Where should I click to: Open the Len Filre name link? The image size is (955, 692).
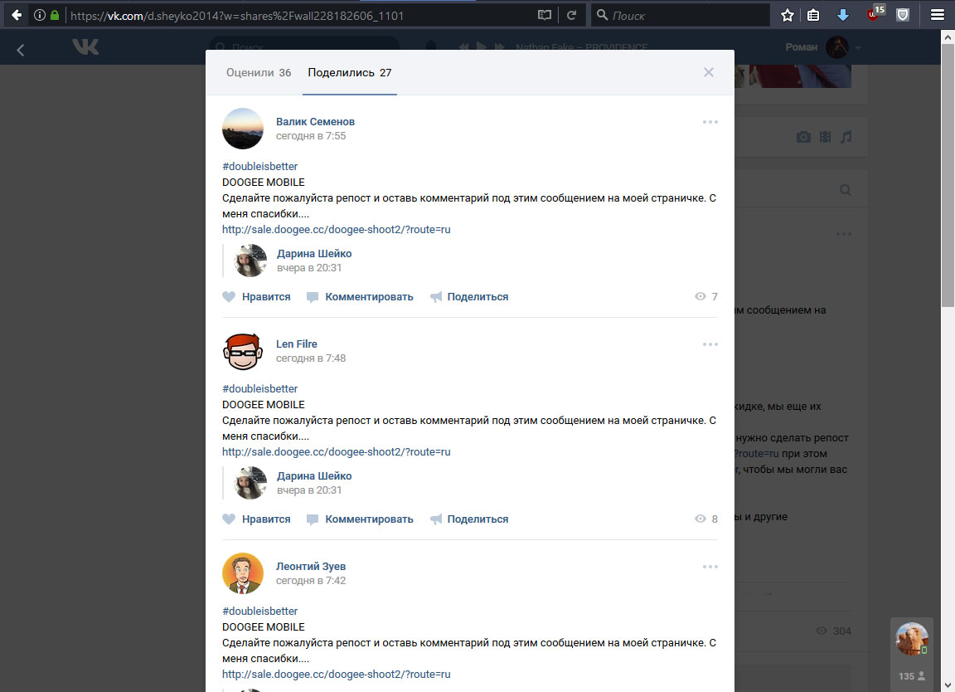(296, 344)
